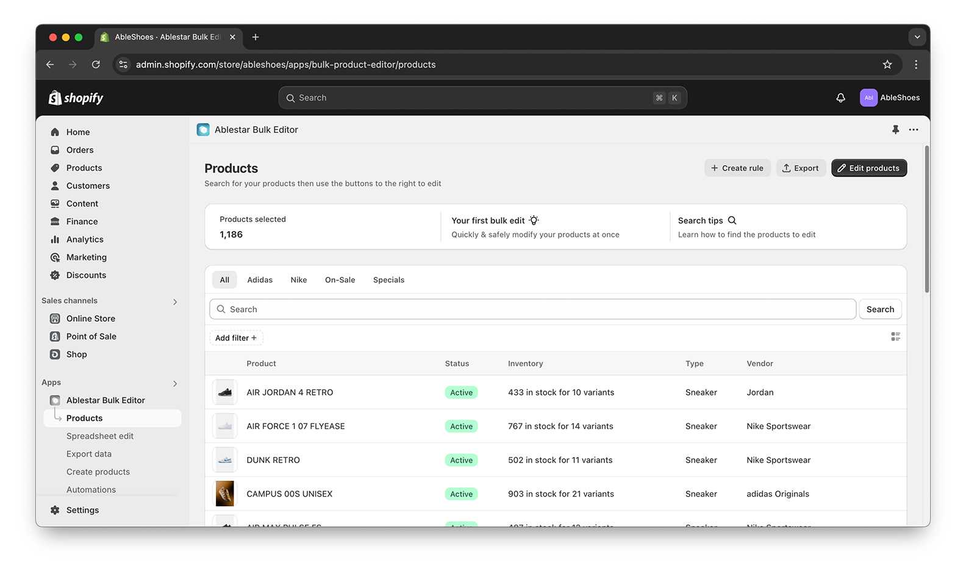This screenshot has width=966, height=574.
Task: Open Chrome three-dot menu
Action: click(916, 65)
